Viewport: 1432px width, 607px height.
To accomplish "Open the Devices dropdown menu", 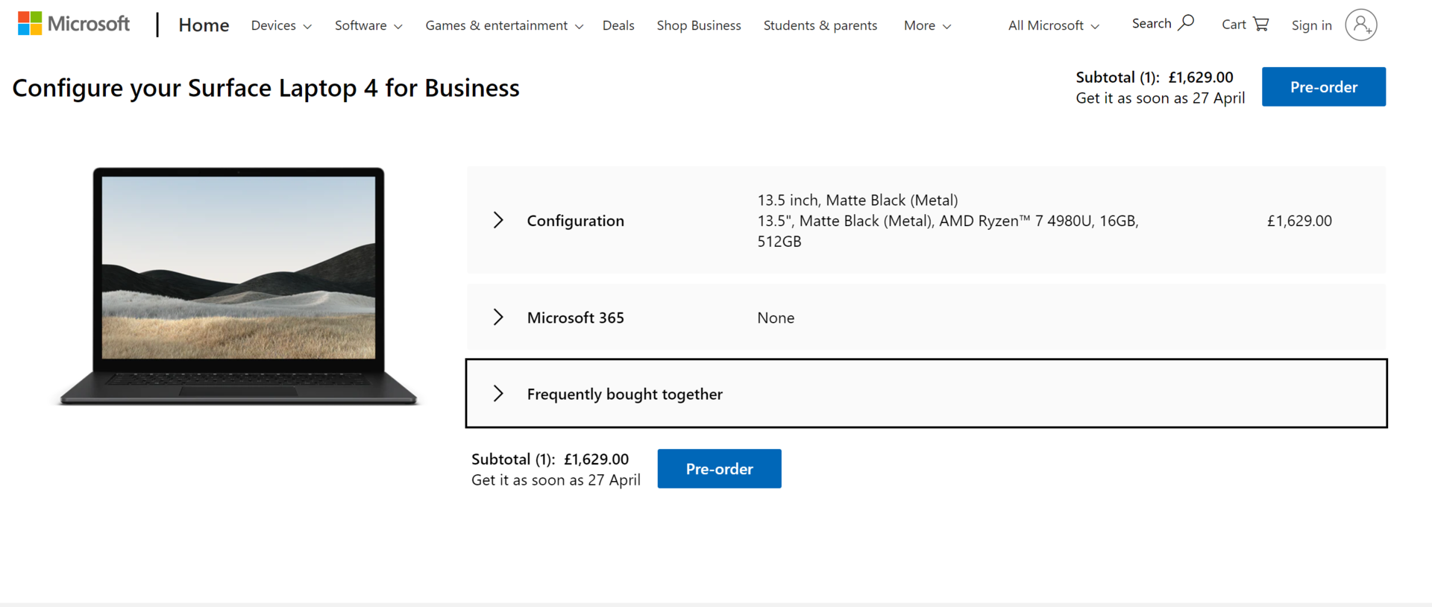I will (x=281, y=25).
